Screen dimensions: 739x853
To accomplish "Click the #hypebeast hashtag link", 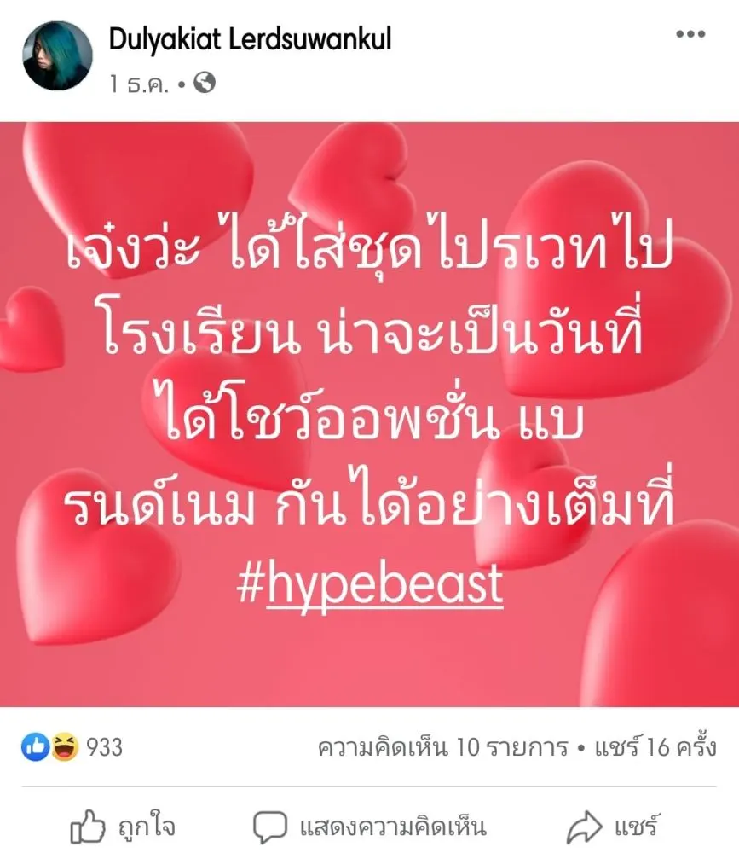I will tap(370, 585).
